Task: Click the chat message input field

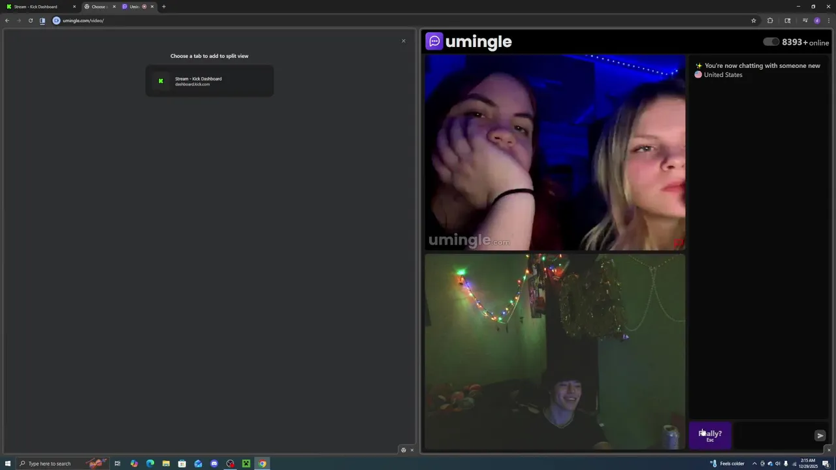Action: click(773, 435)
